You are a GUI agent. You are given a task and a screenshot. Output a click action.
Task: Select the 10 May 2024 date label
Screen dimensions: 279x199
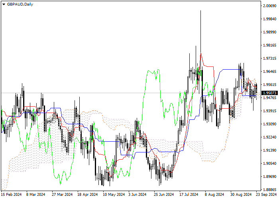pyautogui.click(x=114, y=195)
